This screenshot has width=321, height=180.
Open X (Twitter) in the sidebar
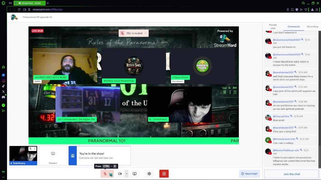tap(3, 91)
